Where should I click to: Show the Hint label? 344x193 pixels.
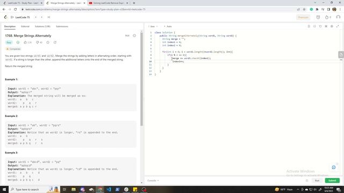click(127, 36)
